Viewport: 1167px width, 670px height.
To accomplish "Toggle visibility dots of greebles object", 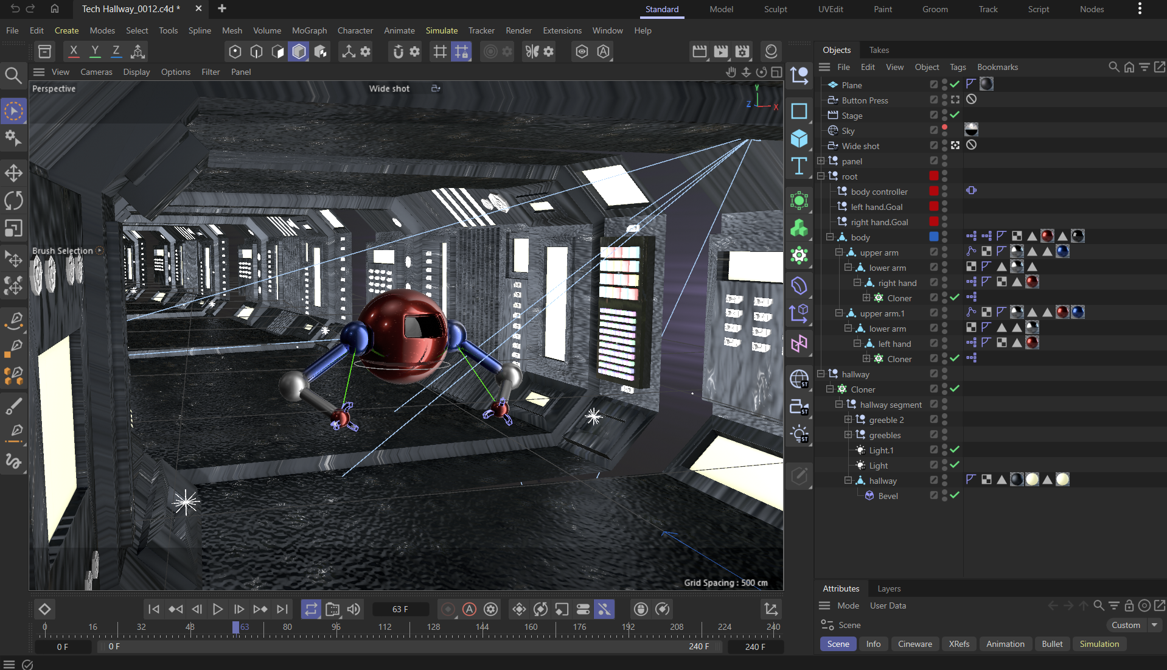I will click(944, 434).
